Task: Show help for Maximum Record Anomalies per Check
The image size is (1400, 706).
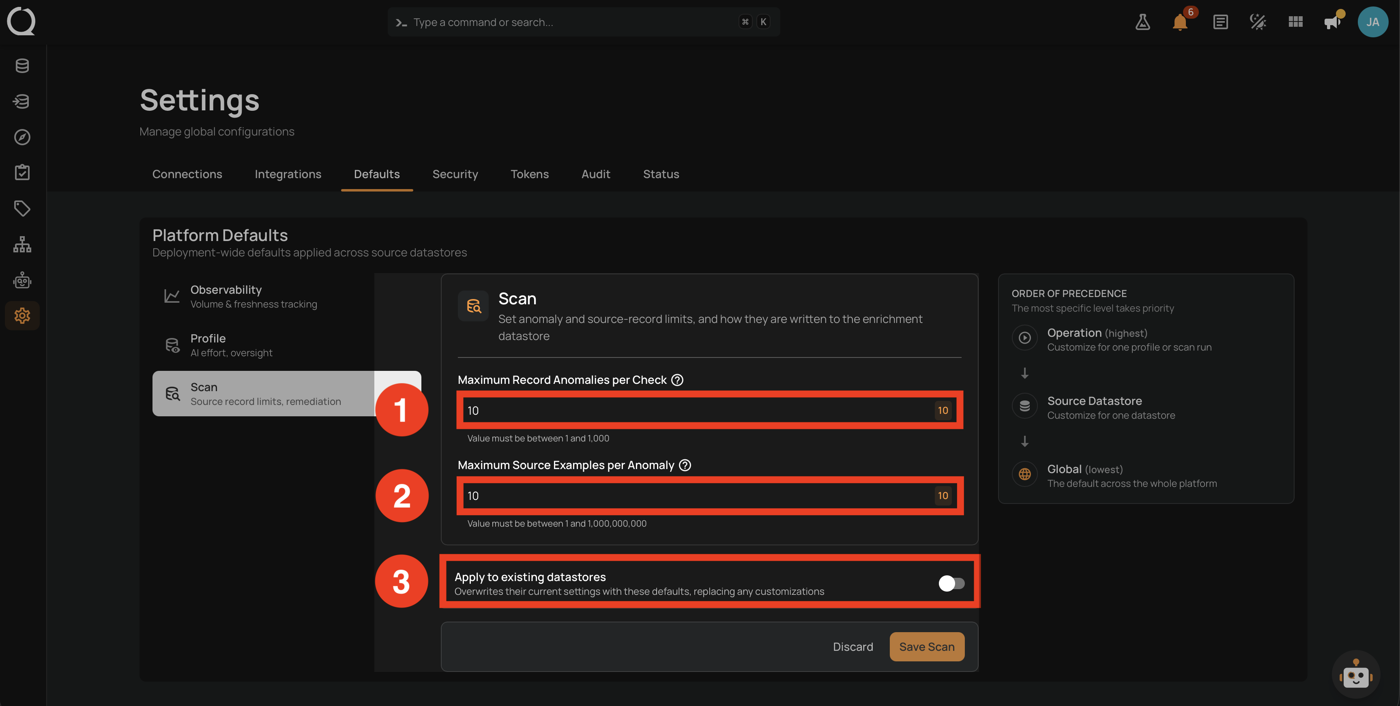Action: [x=677, y=380]
